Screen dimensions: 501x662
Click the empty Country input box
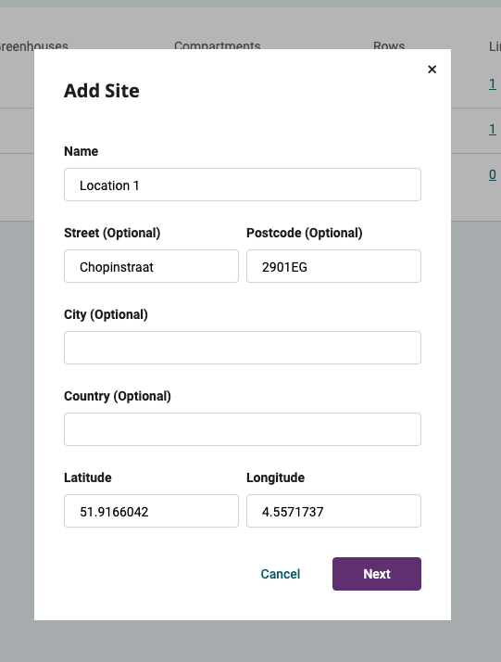click(243, 429)
